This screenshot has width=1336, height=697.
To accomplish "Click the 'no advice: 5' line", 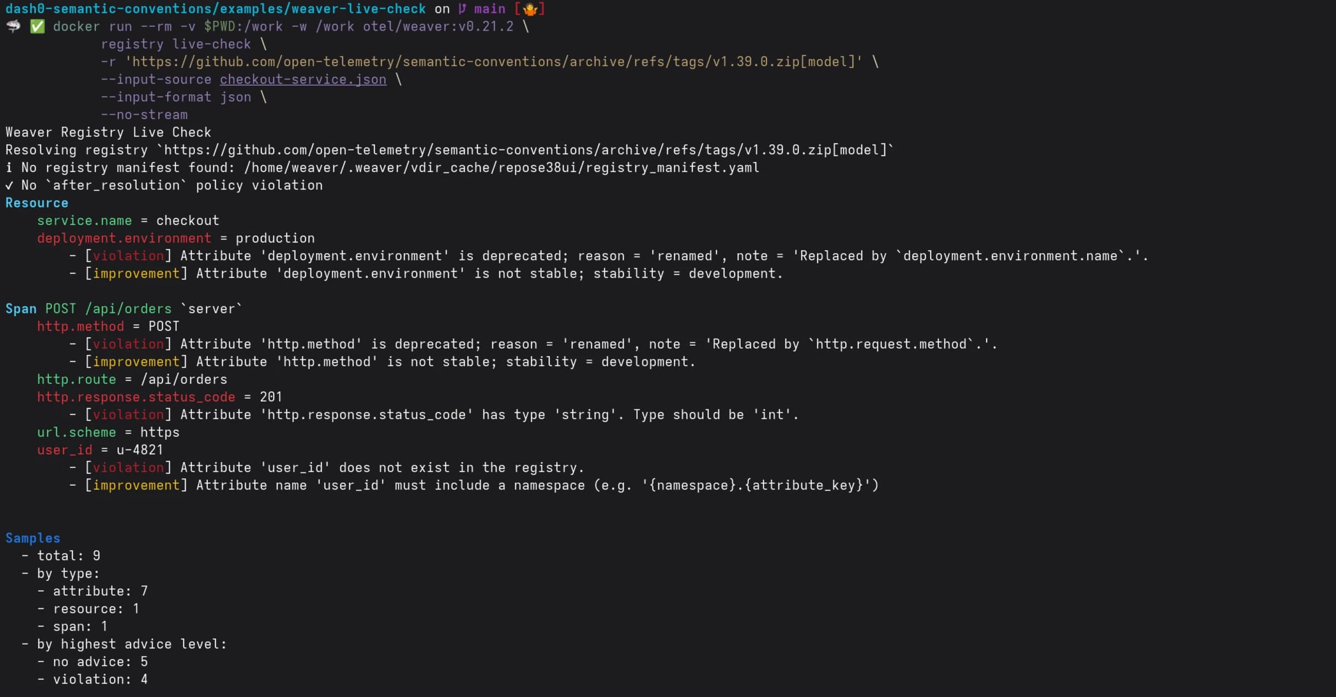I will pos(101,662).
